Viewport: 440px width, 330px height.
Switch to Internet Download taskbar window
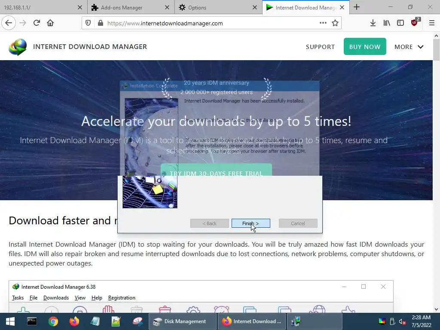(x=252, y=321)
